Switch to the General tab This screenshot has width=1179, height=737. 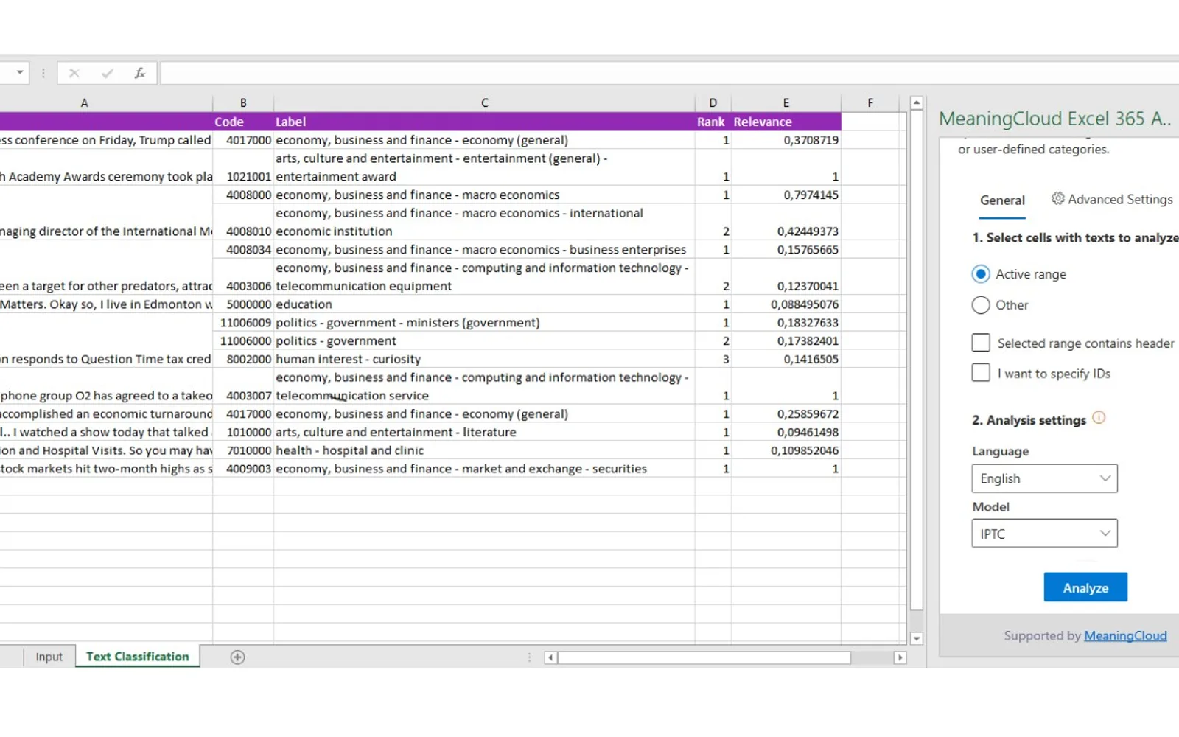coord(1002,200)
